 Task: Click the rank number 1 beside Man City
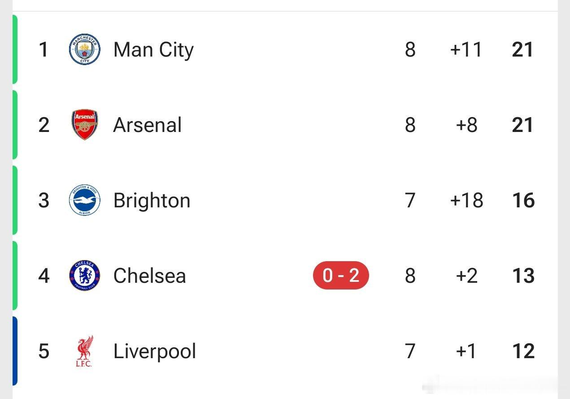(x=44, y=49)
